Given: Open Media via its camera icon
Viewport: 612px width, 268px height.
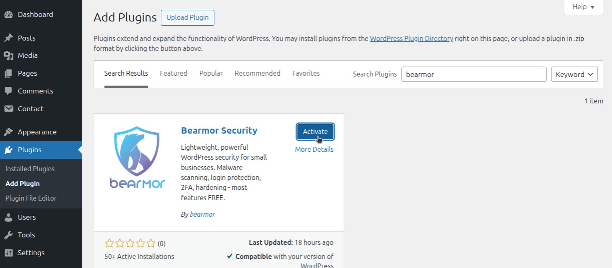Looking at the screenshot, I should pyautogui.click(x=8, y=56).
